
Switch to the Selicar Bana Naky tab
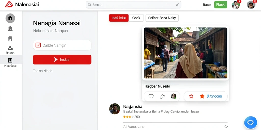pos(162,18)
